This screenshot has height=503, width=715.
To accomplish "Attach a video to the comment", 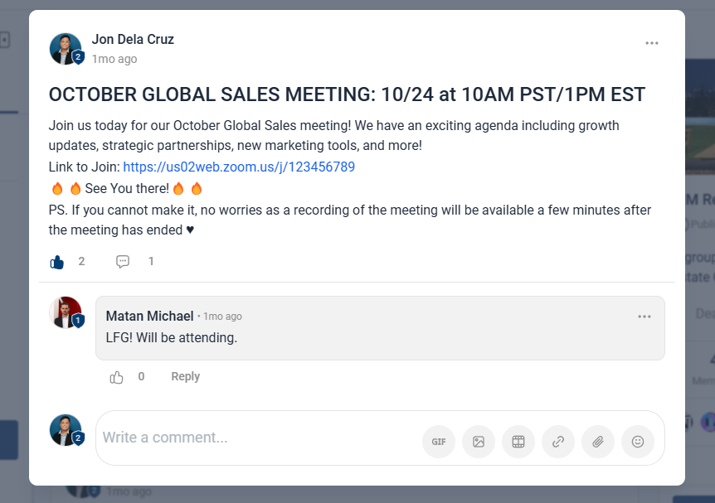I will tap(518, 442).
